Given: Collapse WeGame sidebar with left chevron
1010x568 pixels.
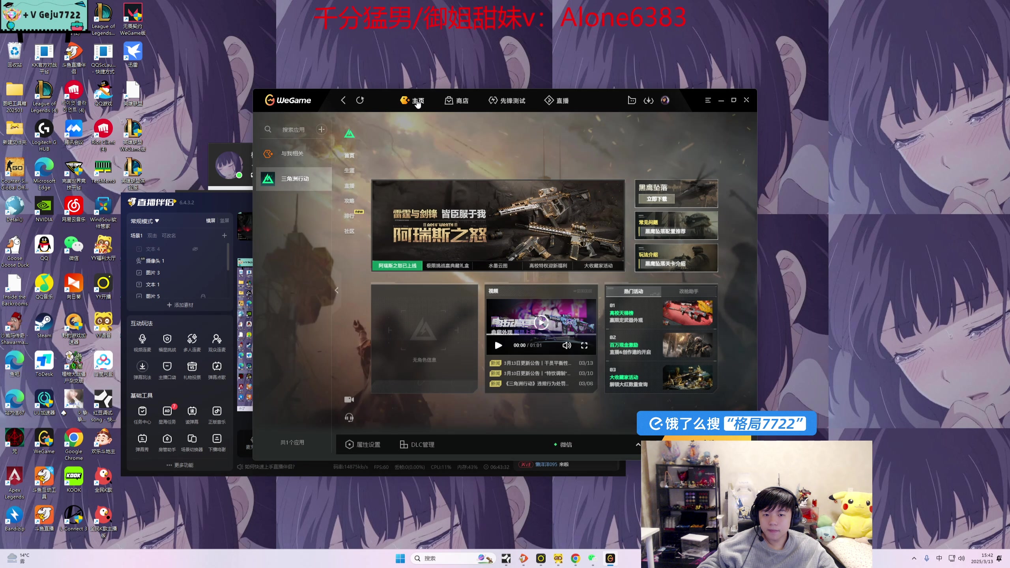Looking at the screenshot, I should (337, 290).
